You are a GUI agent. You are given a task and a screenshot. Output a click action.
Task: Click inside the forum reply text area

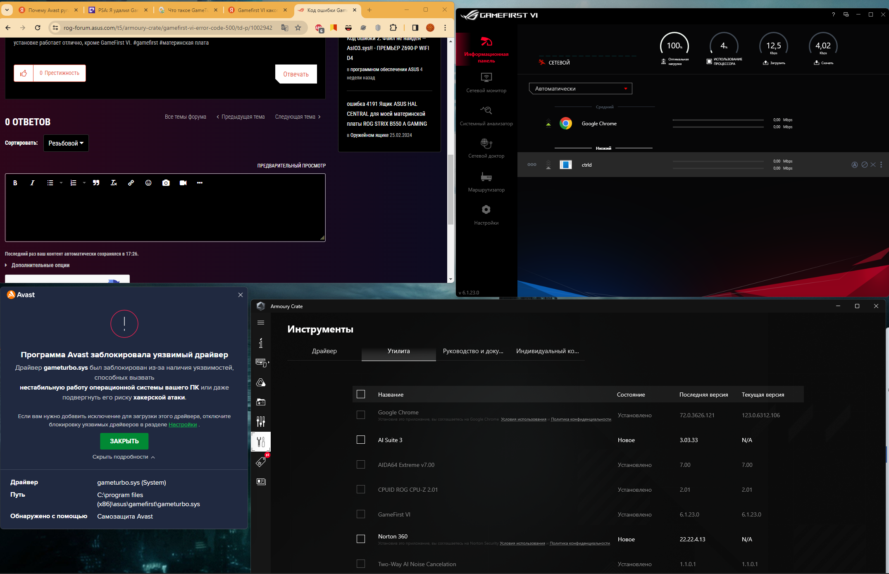(165, 215)
